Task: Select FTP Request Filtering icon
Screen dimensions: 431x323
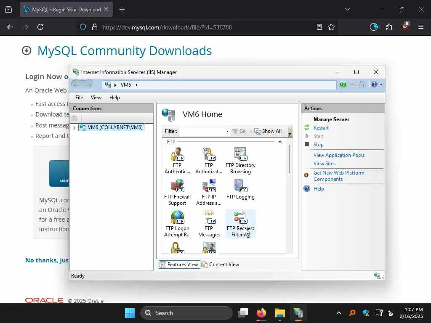Action: point(240,224)
